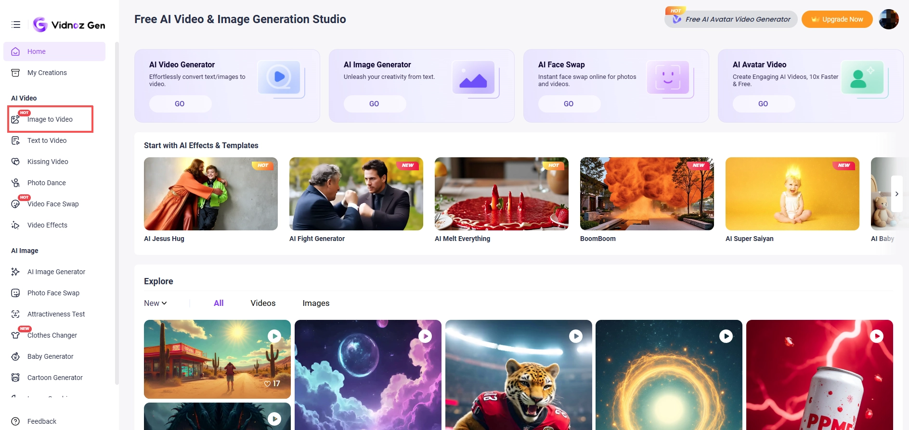Click the Photo Face Swap icon

[15, 293]
